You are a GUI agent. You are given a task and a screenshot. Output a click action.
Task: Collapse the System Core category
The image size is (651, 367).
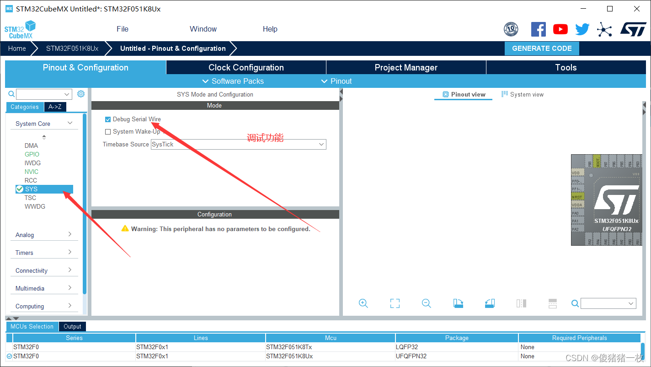coord(44,124)
